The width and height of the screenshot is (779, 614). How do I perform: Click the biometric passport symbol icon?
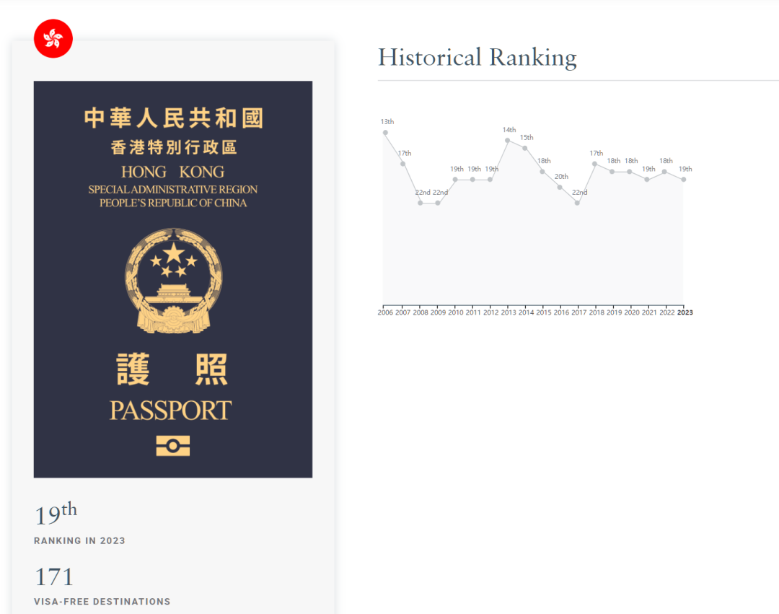tap(172, 445)
